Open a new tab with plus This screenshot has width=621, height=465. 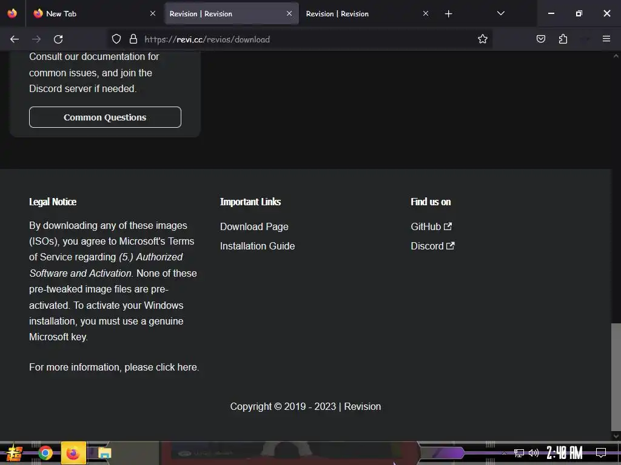(x=448, y=14)
